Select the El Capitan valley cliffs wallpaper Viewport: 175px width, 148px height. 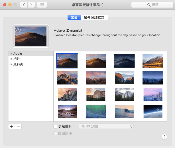(124, 78)
